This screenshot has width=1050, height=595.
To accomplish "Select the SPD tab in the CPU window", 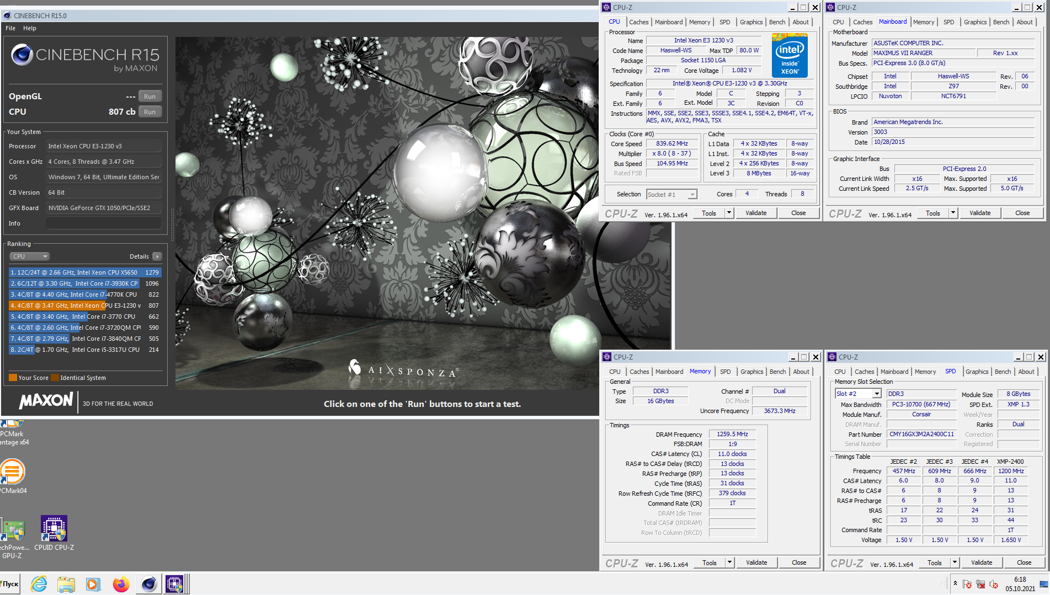I will pos(725,22).
